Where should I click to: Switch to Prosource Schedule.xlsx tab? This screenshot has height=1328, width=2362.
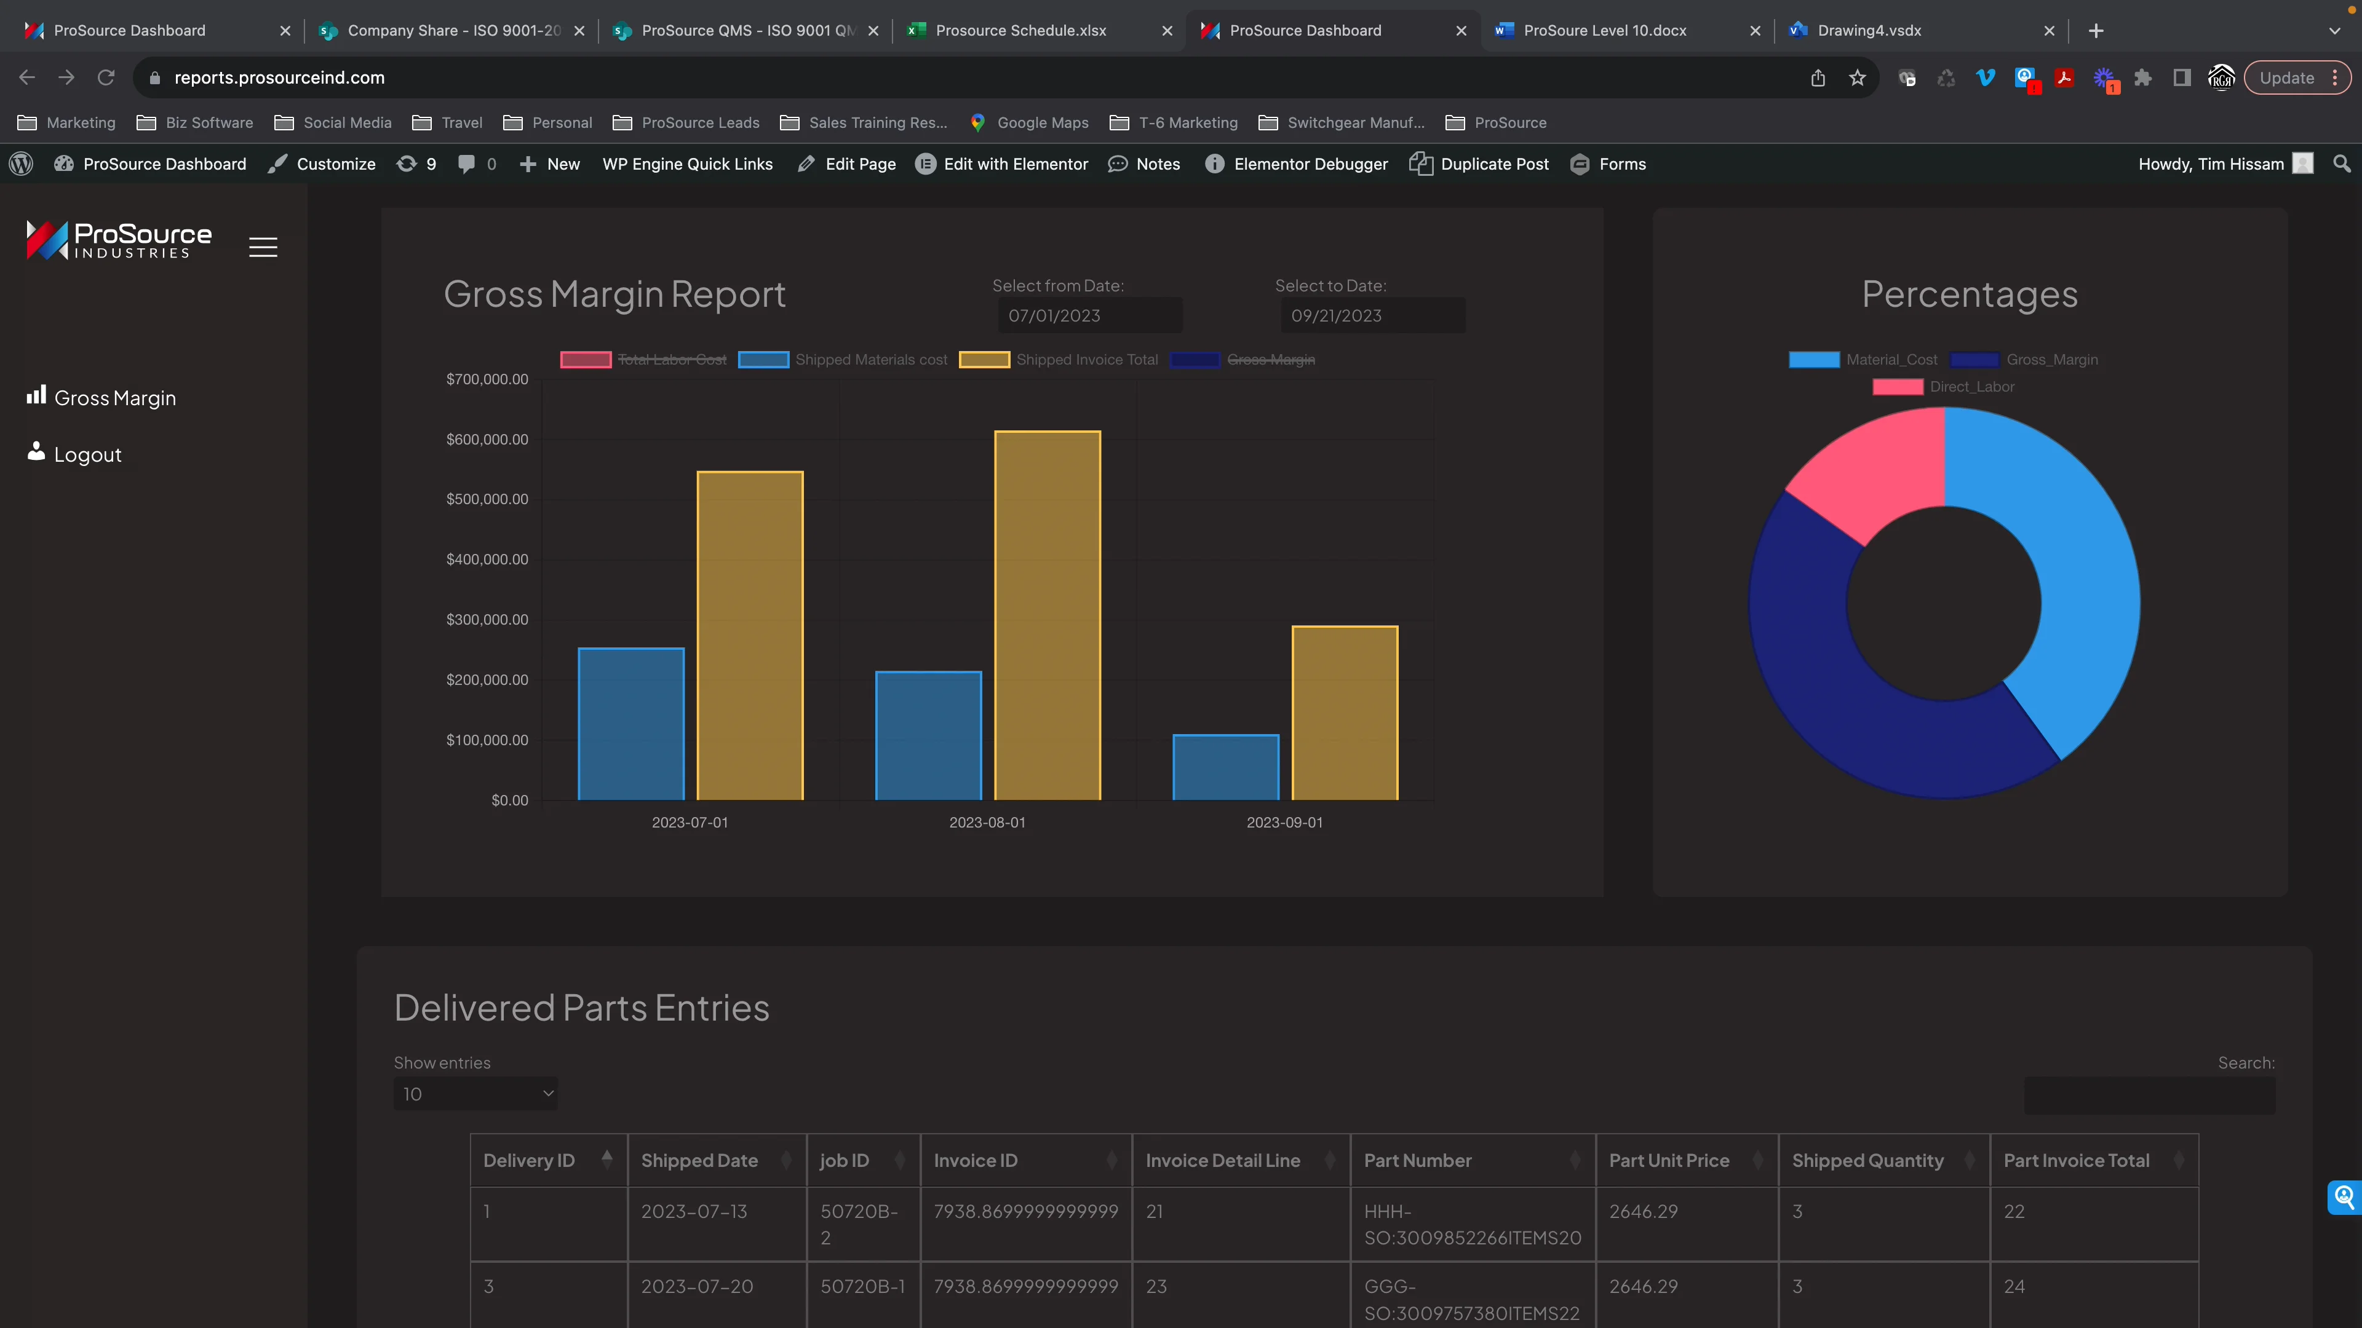pos(1040,30)
